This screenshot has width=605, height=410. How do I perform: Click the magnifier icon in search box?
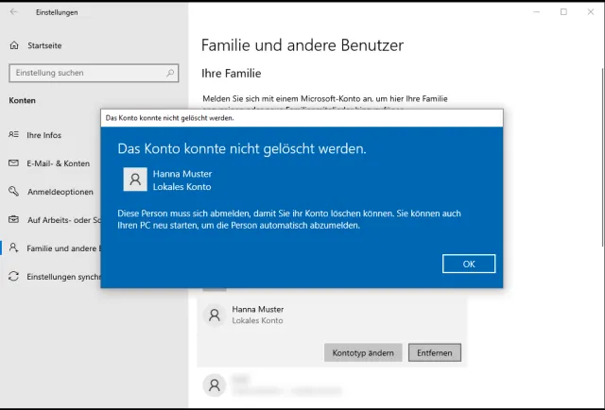click(x=170, y=73)
